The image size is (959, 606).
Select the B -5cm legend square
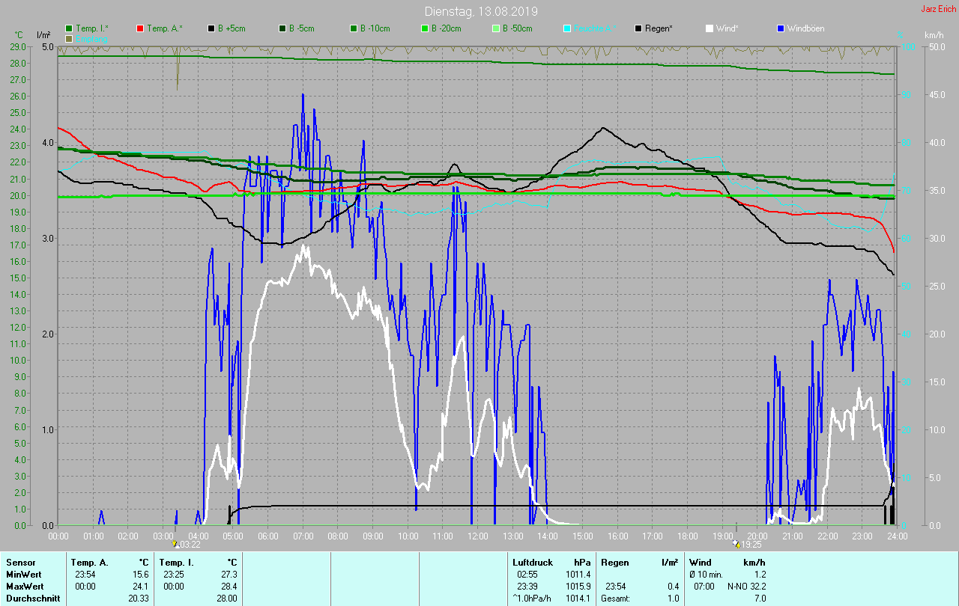click(282, 28)
